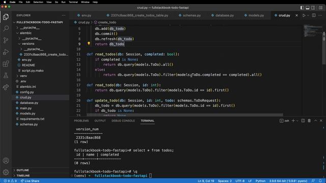Change encoding via UTF-8 status item

[240, 181]
